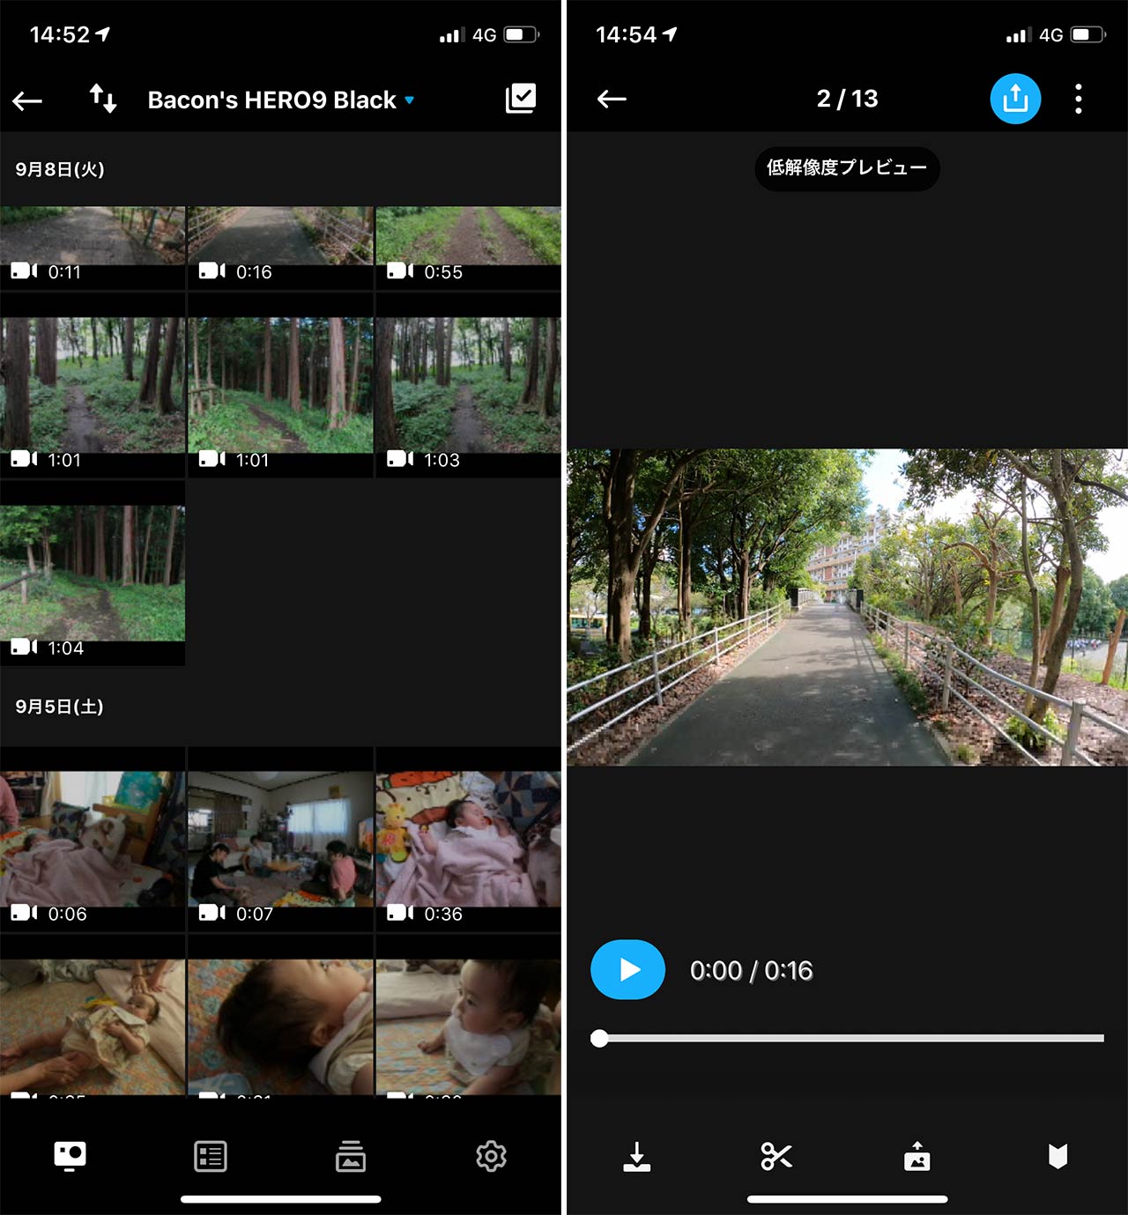Select the 9月5日(土) date header
Screen dimensions: 1128x1215
pos(60,707)
